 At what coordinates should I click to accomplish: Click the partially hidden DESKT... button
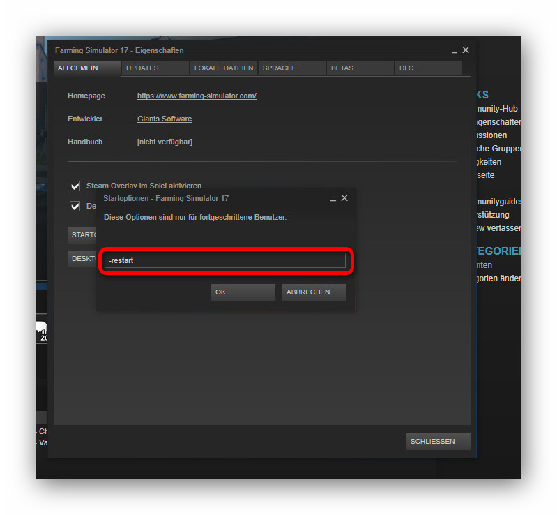click(x=81, y=258)
